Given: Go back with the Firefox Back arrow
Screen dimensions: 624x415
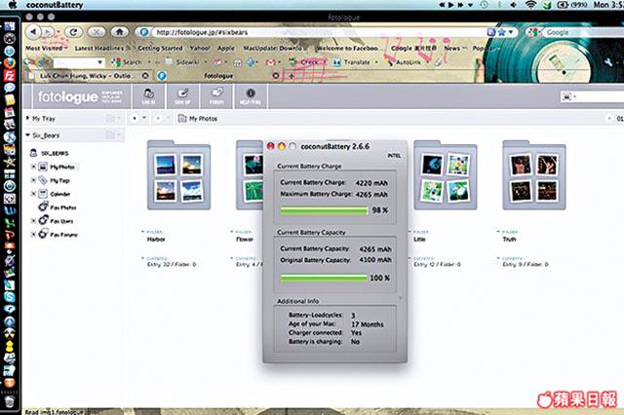Looking at the screenshot, I should tap(34, 32).
